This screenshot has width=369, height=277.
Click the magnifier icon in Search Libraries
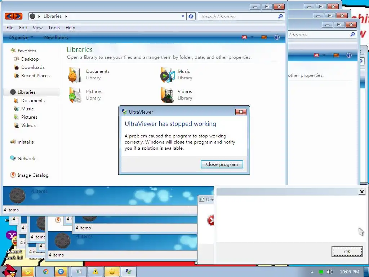(280, 16)
